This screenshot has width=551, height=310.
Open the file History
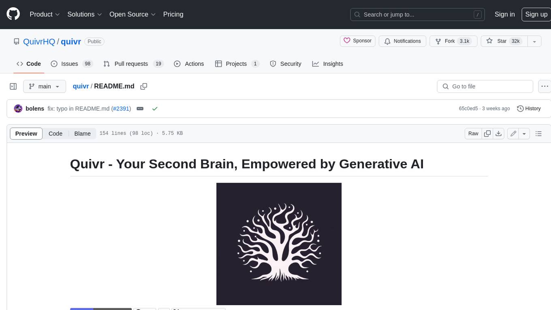pos(529,109)
